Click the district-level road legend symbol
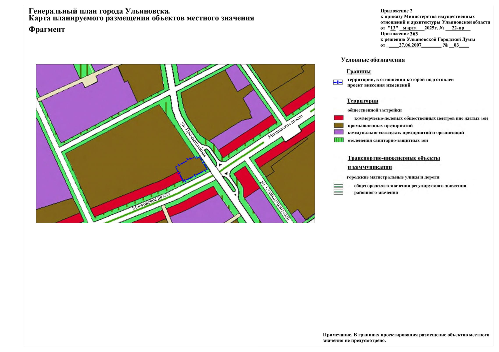This screenshot has height=352, width=499. [338, 192]
